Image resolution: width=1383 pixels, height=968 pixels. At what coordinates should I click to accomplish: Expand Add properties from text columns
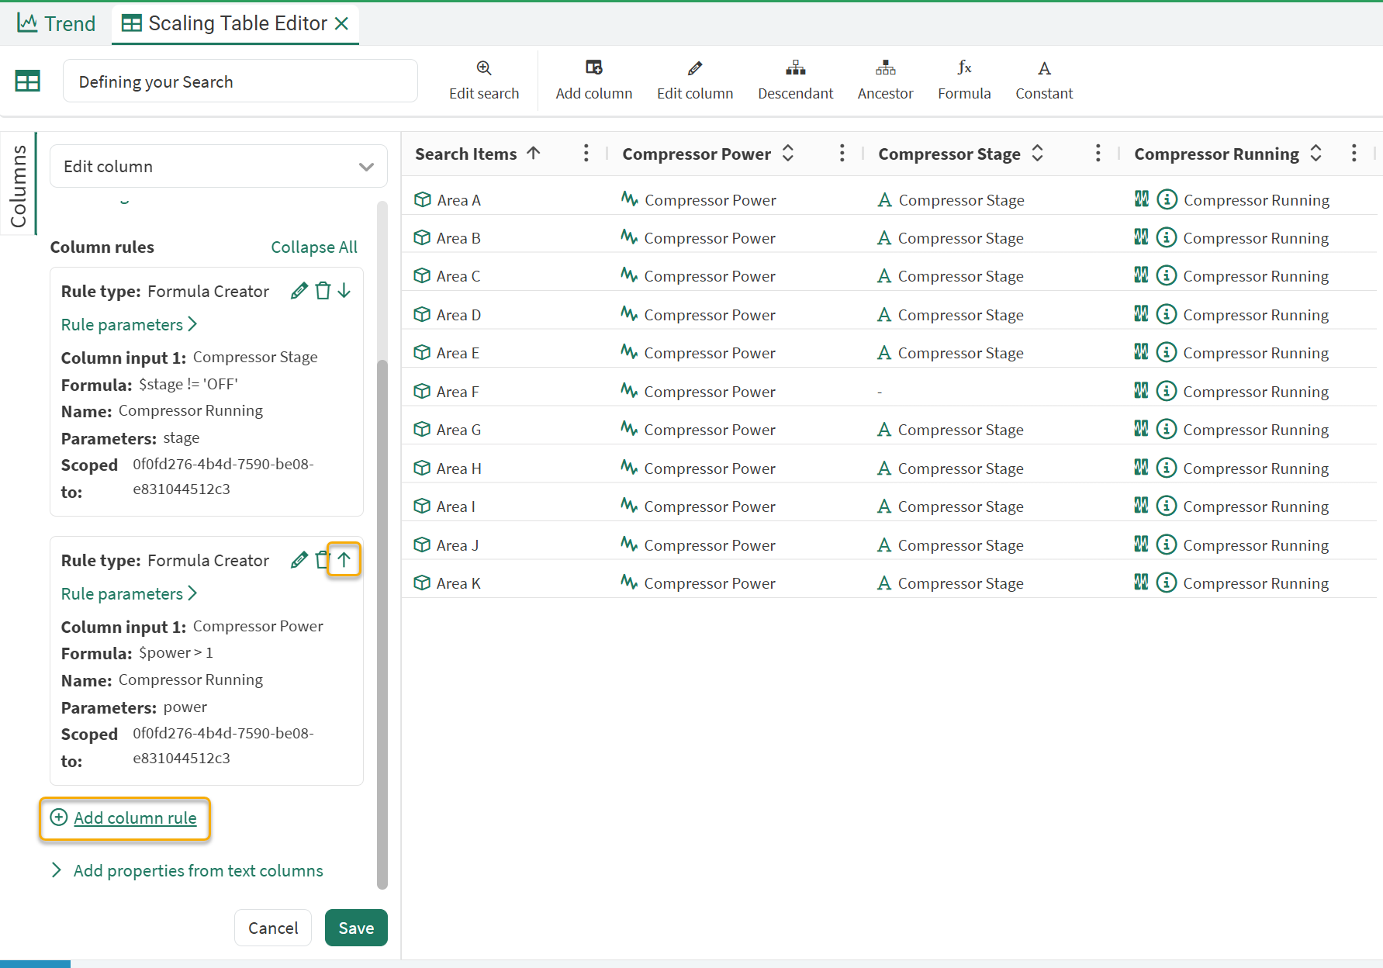pos(198,871)
